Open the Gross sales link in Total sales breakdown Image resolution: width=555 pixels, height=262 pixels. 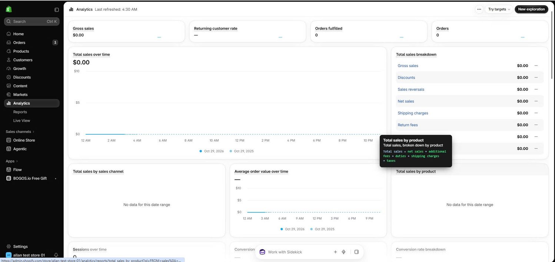pos(408,66)
